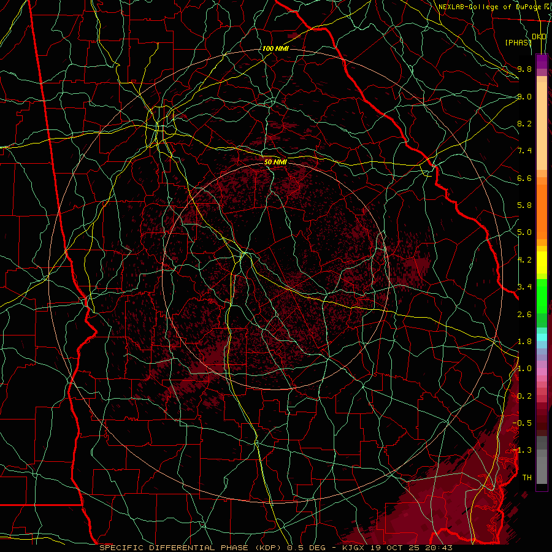Click the -1.3 color scale value
This screenshot has width=552, height=552.
[522, 450]
